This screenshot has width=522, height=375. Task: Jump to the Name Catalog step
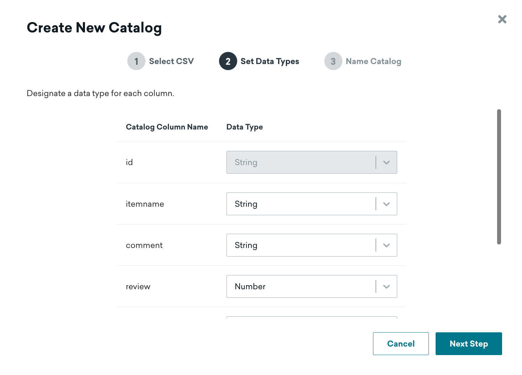coord(373,61)
